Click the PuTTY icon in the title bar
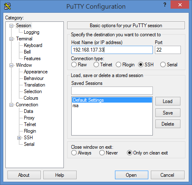This screenshot has width=192, height=185. click(x=7, y=6)
